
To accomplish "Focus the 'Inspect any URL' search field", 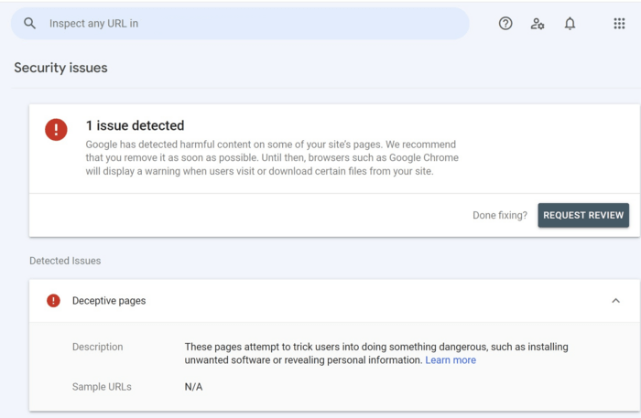I will 247,24.
